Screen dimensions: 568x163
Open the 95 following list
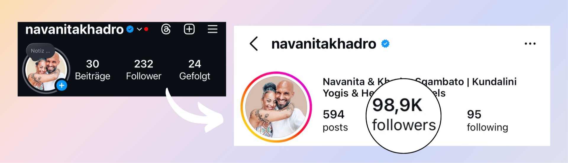coord(487,120)
